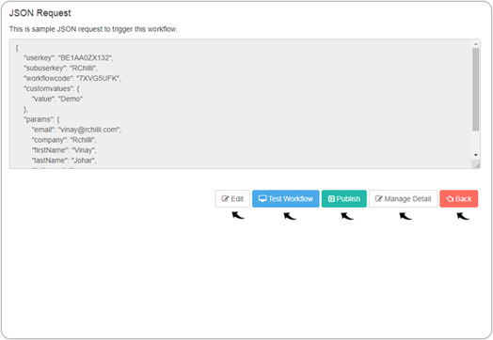Run Test Workflow button
The height and width of the screenshot is (340, 493).
tap(285, 199)
